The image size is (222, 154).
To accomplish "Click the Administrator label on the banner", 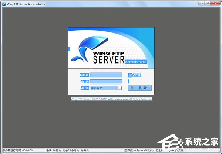I will [136, 62].
